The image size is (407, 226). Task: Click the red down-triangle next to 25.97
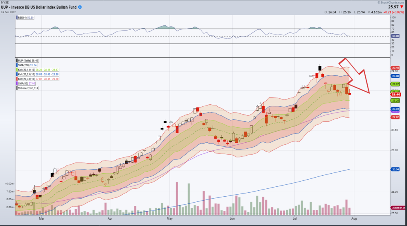tap(402, 7)
